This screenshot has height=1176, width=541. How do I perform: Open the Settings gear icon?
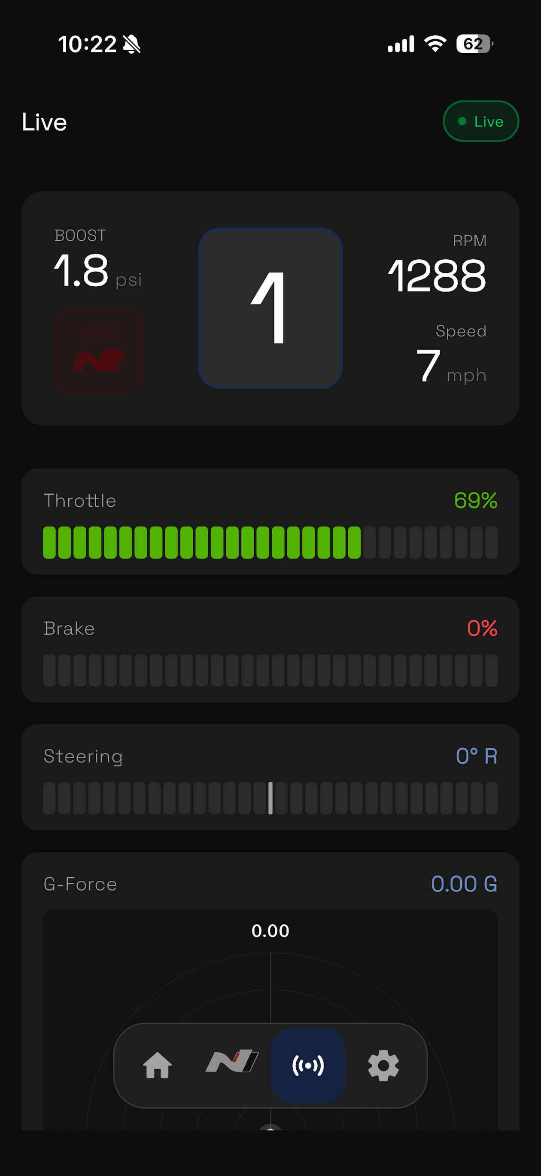tap(383, 1066)
